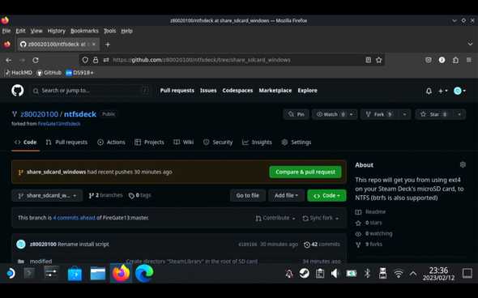Open Steam icon in system tray
478x298 pixels.
[x=304, y=274]
